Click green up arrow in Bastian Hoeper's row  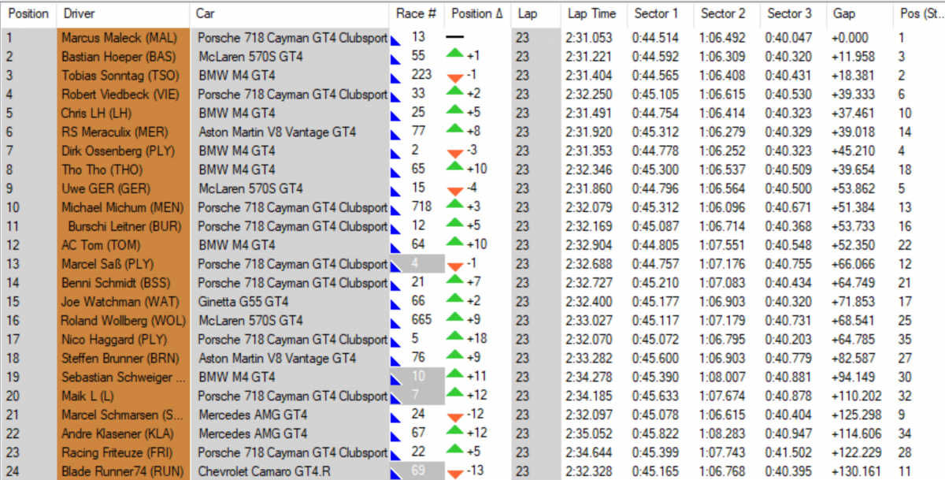pyautogui.click(x=454, y=54)
